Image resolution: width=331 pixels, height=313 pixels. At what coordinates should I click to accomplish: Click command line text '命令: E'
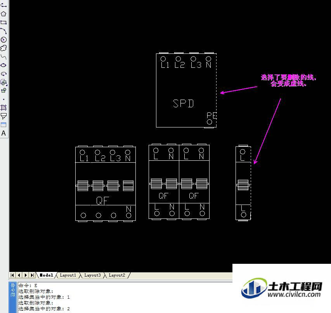28,285
